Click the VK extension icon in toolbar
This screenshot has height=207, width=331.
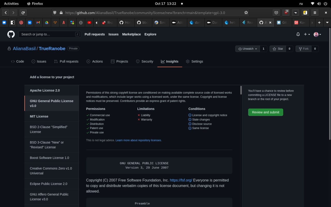[296, 12]
